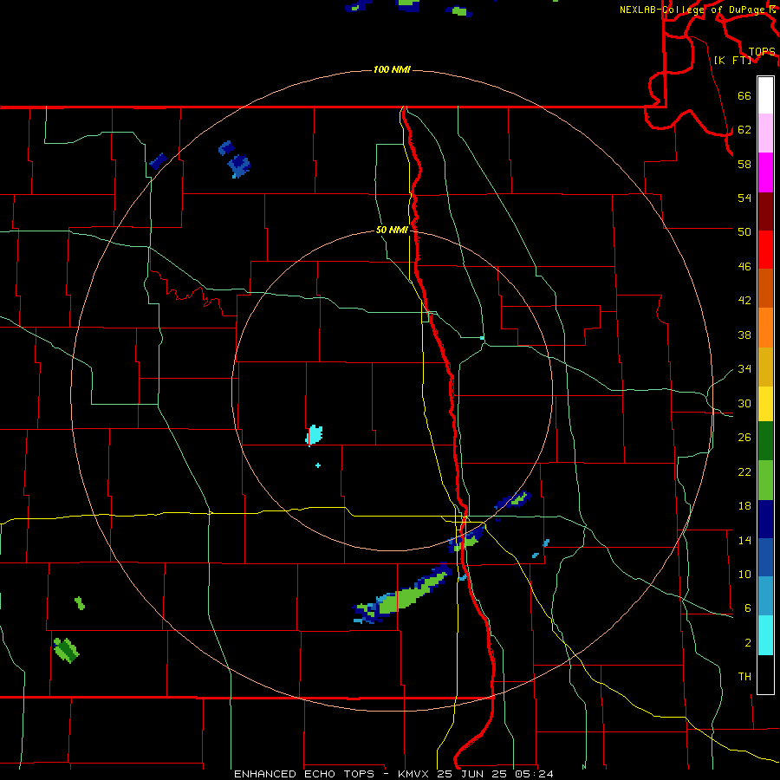The height and width of the screenshot is (780, 780).
Task: Click the legend value "66"
Action: click(744, 95)
